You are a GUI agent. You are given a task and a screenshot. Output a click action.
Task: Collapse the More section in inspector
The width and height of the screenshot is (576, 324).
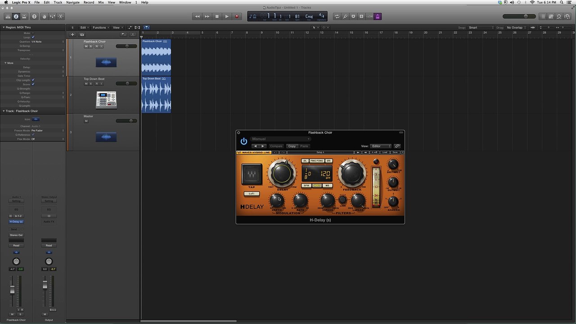tap(5, 63)
